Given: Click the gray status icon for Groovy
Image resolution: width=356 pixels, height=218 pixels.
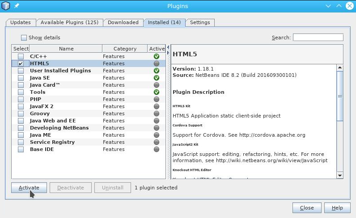Looking at the screenshot, I should [157, 113].
